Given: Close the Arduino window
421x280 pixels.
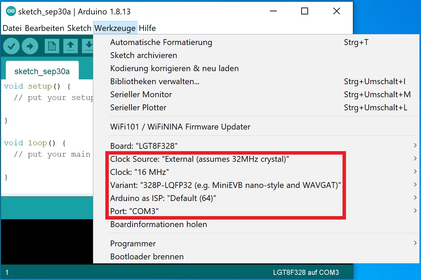Looking at the screenshot, I should 337,11.
